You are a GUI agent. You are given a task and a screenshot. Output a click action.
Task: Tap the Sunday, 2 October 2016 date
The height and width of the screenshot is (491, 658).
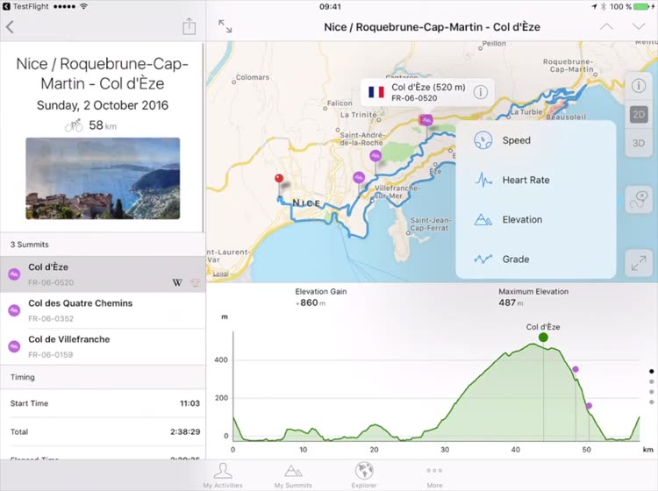coord(103,105)
